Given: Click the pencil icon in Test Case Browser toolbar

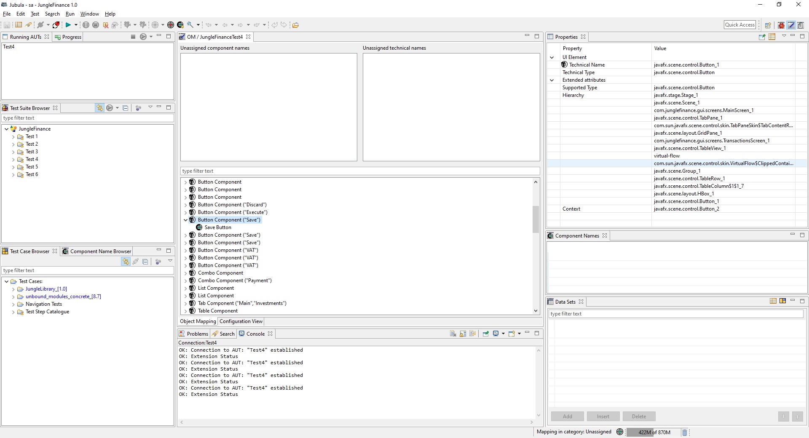Looking at the screenshot, I should tap(135, 262).
